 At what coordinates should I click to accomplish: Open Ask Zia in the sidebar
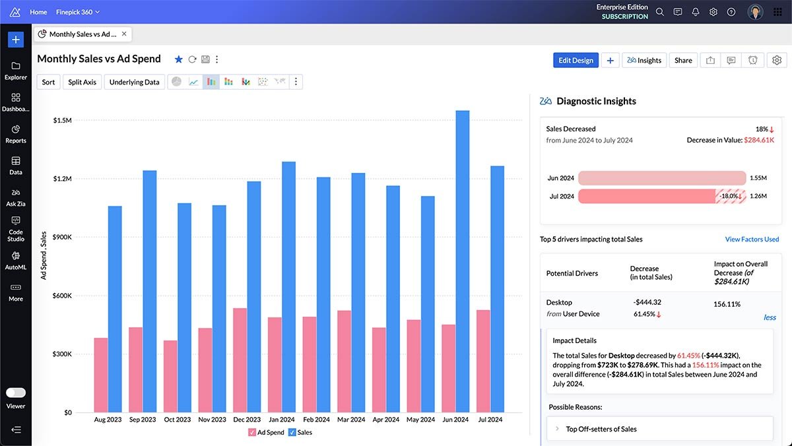16,197
